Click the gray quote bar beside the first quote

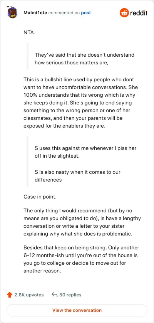tap(27, 56)
